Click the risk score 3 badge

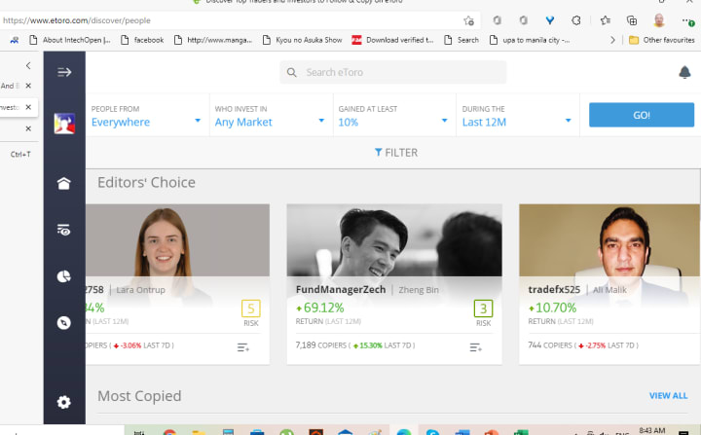click(x=483, y=308)
